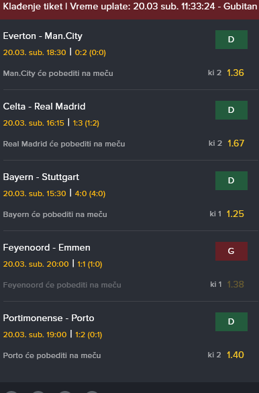Click the green D badge for Bayern - Stuttgart
Screen dimensions: 259x393
231,181
